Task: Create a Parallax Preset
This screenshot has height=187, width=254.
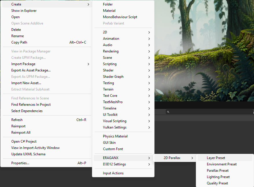Action: [225, 171]
